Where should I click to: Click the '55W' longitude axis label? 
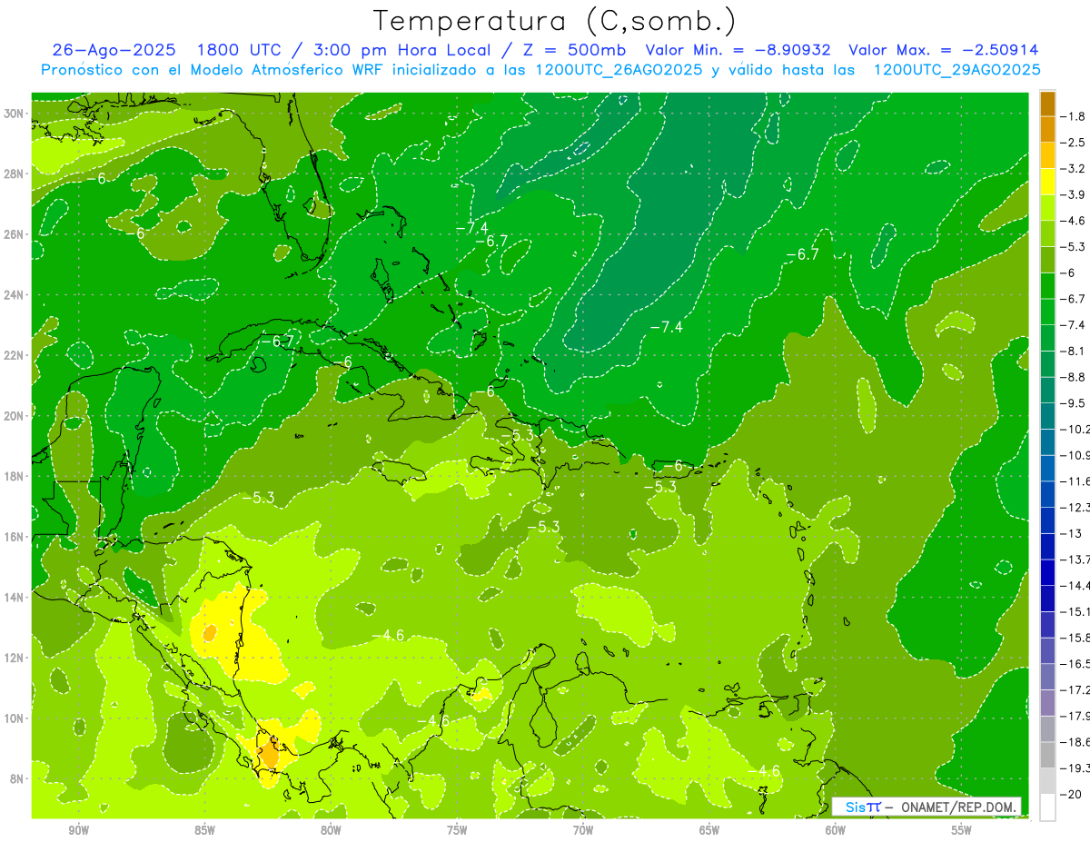pyautogui.click(x=962, y=830)
